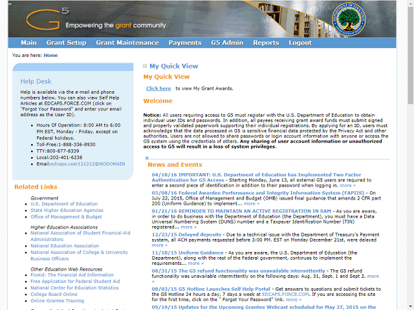Image resolution: width=414 pixels, height=310 pixels.
Task: Open EDCAPS.FORCE.COM link in Hotline news
Action: [285, 294]
